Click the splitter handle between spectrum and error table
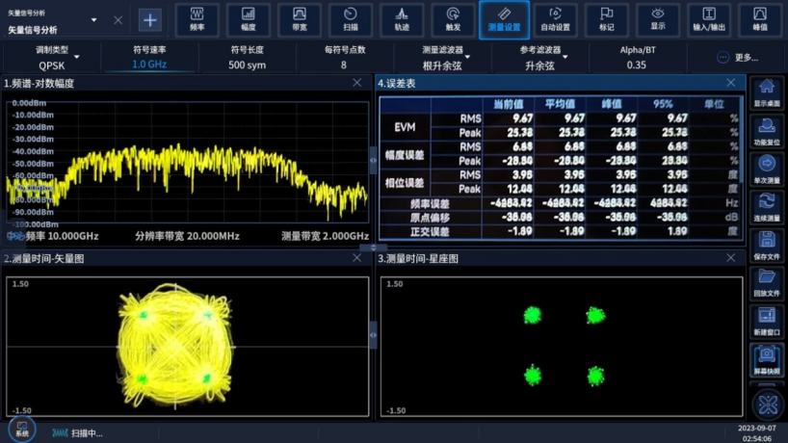Image resolution: width=788 pixels, height=443 pixels. pos(373,160)
